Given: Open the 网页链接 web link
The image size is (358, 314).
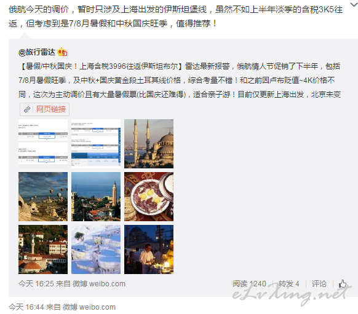Looking at the screenshot, I should tap(51, 109).
